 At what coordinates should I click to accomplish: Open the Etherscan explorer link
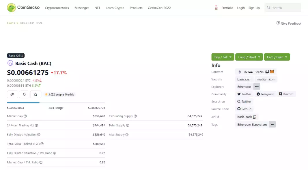click(244, 87)
